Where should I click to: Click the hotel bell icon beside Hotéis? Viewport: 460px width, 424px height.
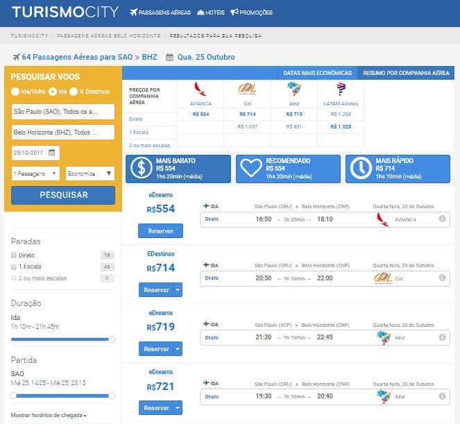(201, 12)
